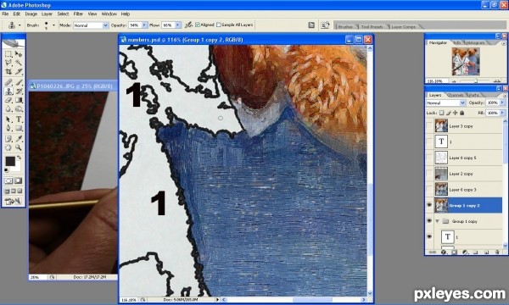Select the Notes tool
The image size is (509, 305).
click(8, 139)
